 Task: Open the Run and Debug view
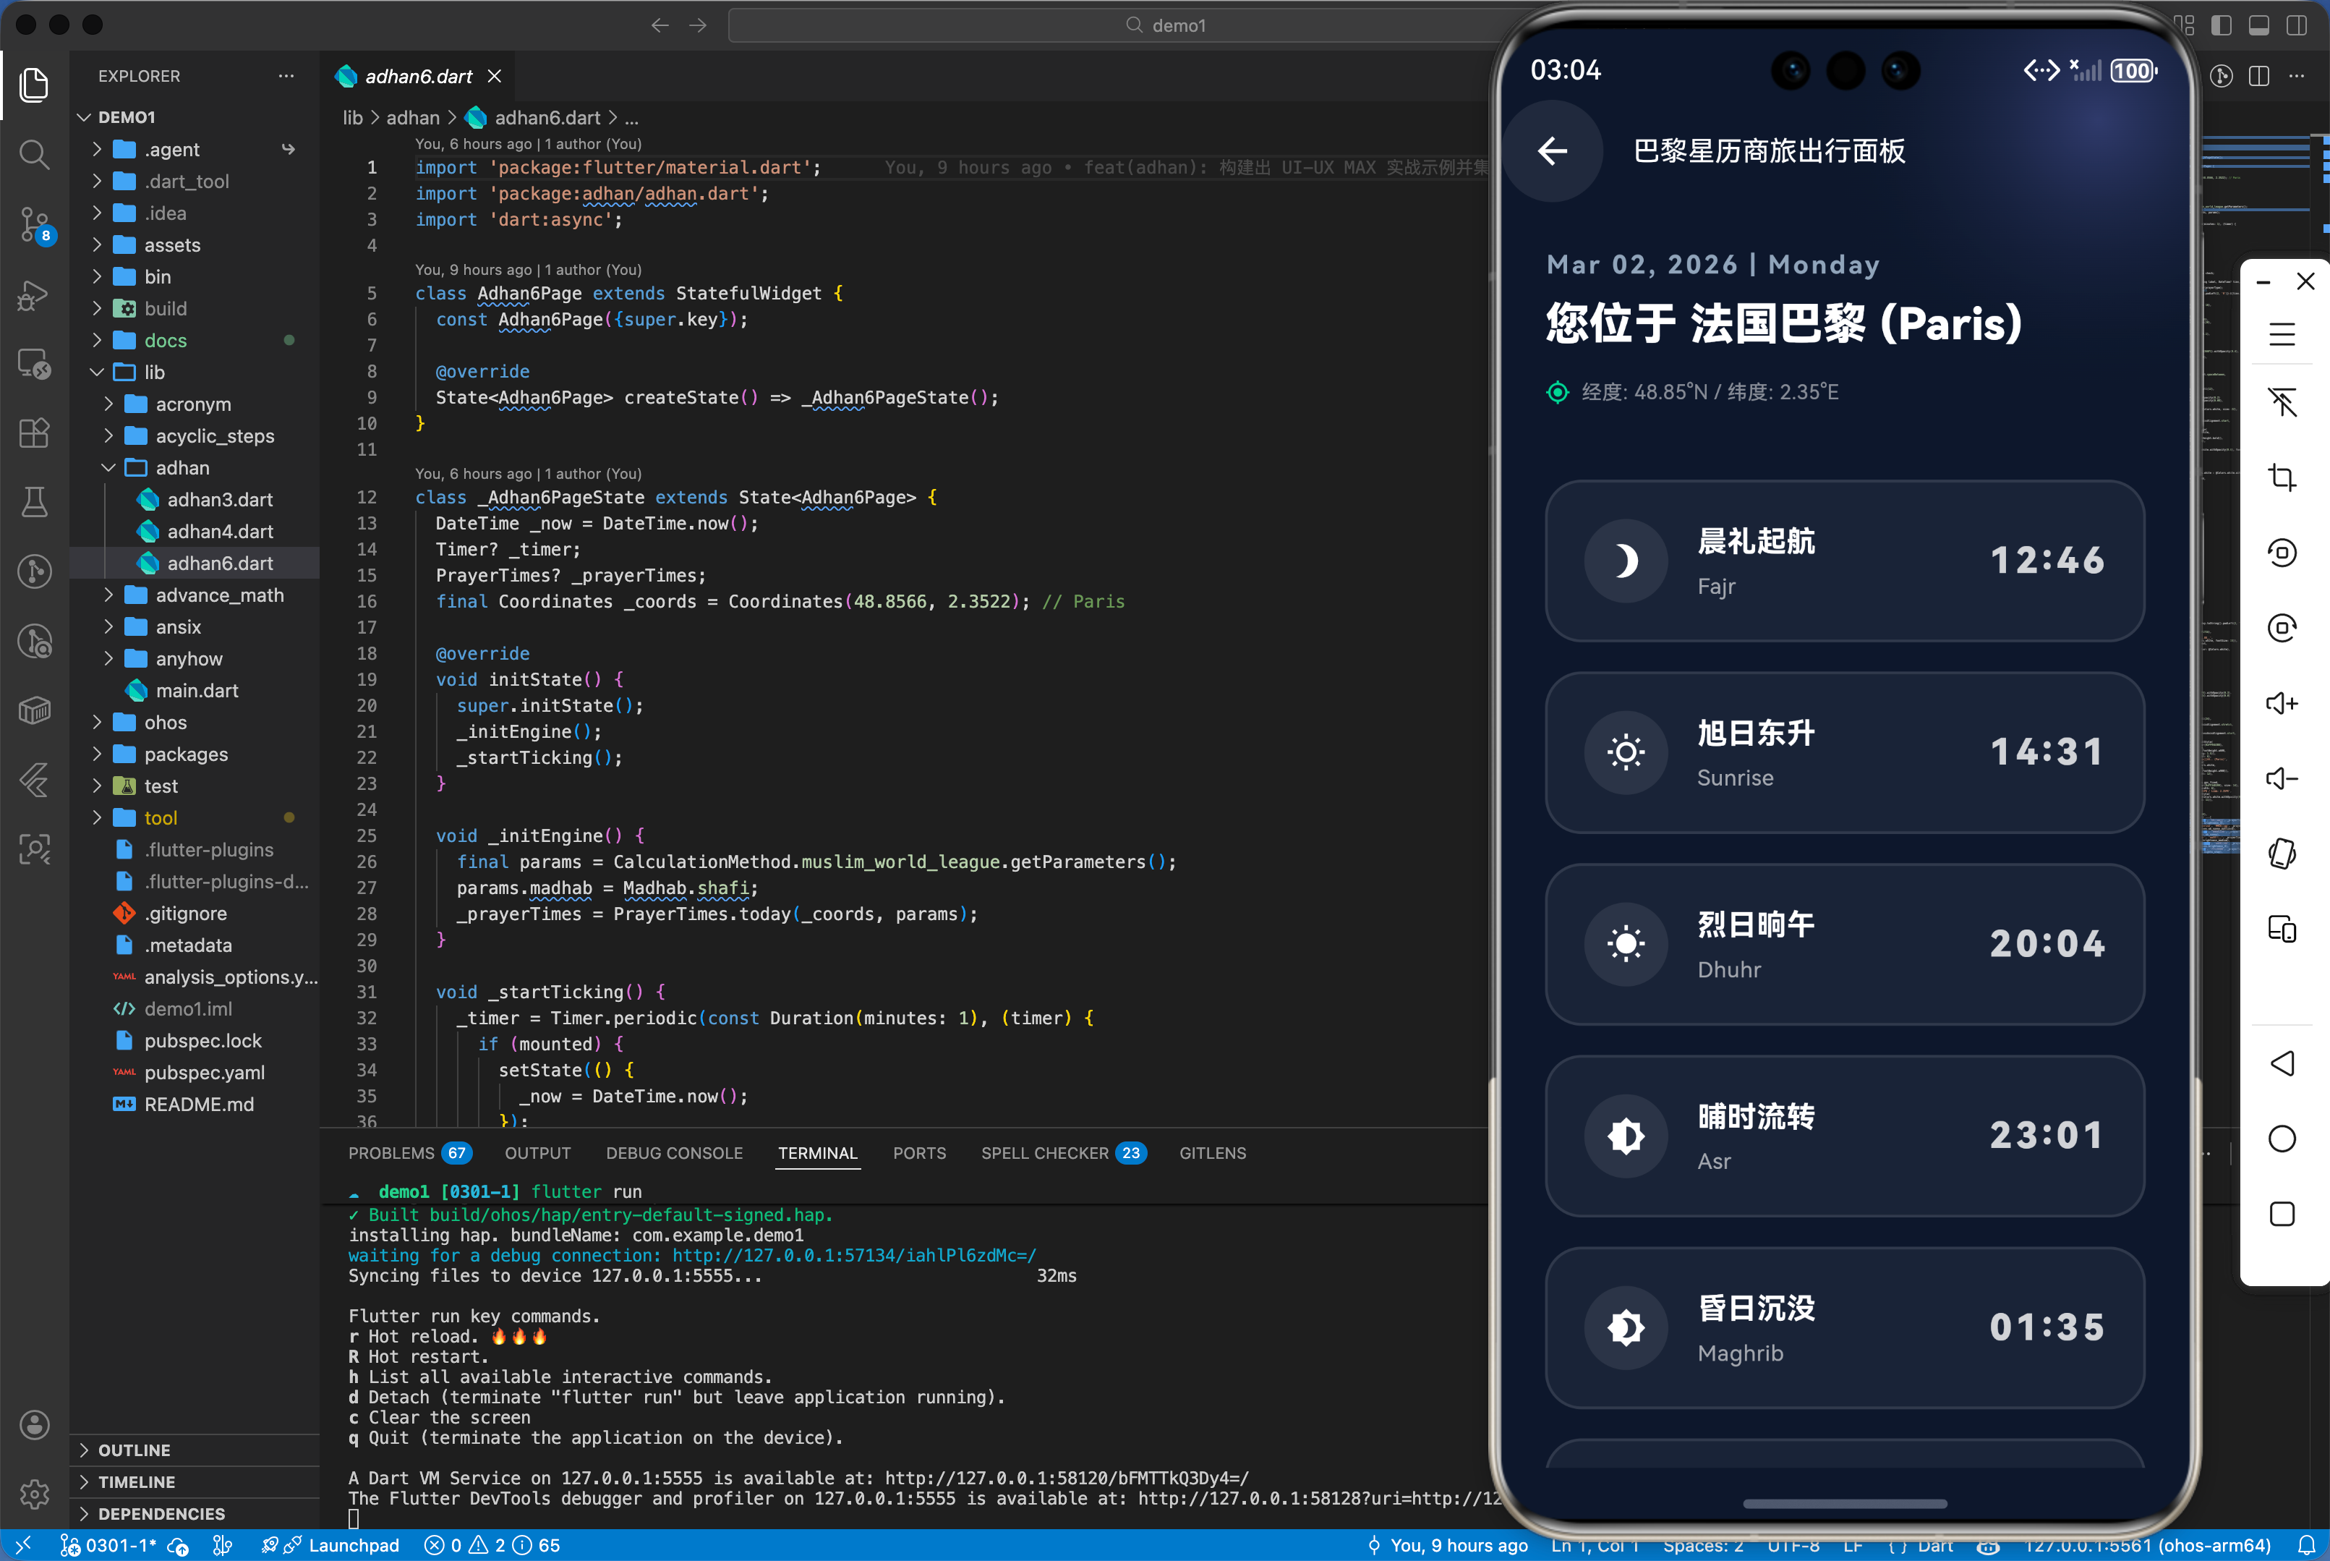pyautogui.click(x=34, y=294)
